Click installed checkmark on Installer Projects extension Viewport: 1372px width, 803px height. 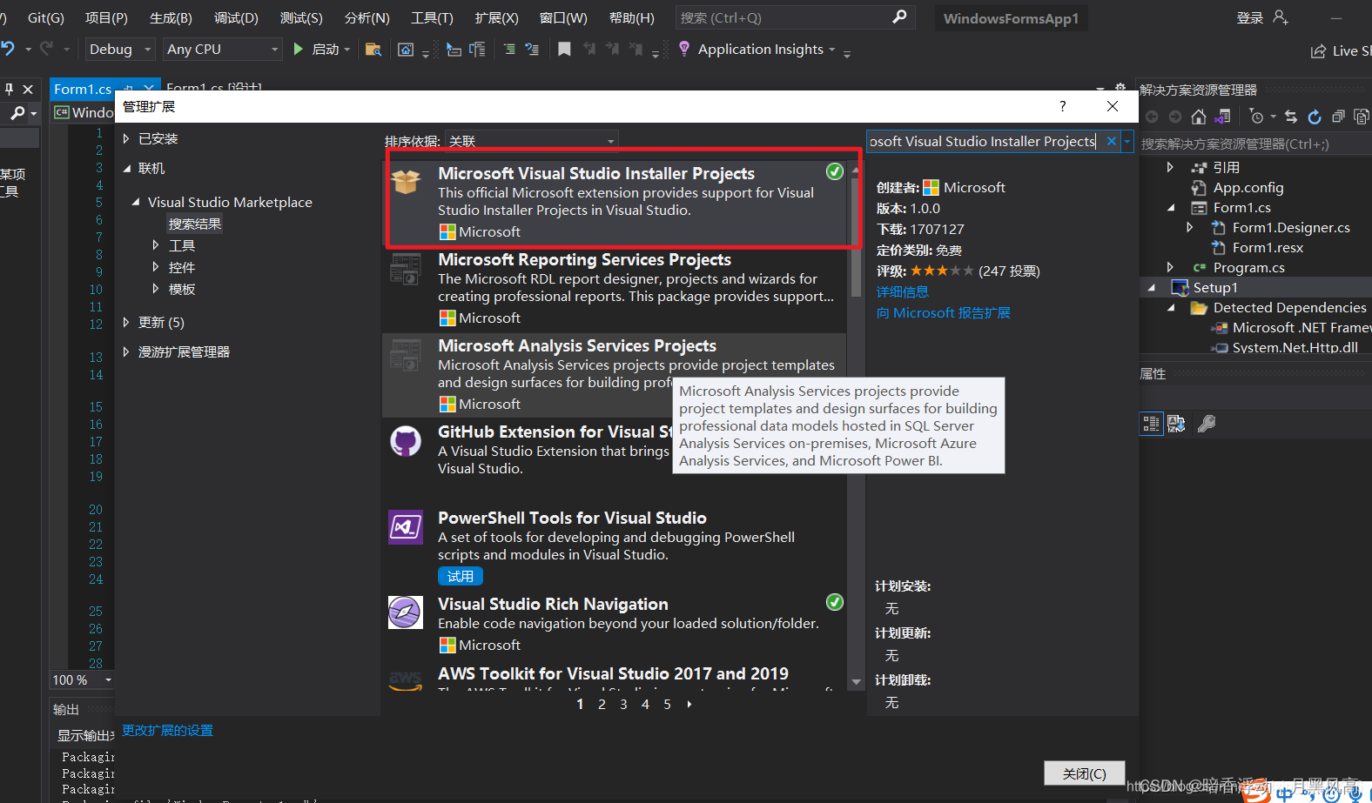click(x=834, y=171)
